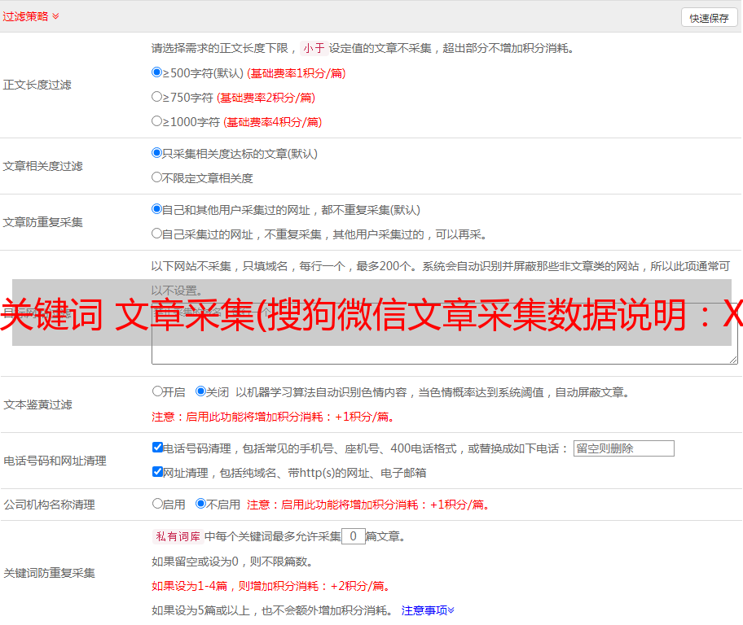
Task: Select 自己和其他用户采集过的网址 no-repeat option
Action: [x=157, y=209]
